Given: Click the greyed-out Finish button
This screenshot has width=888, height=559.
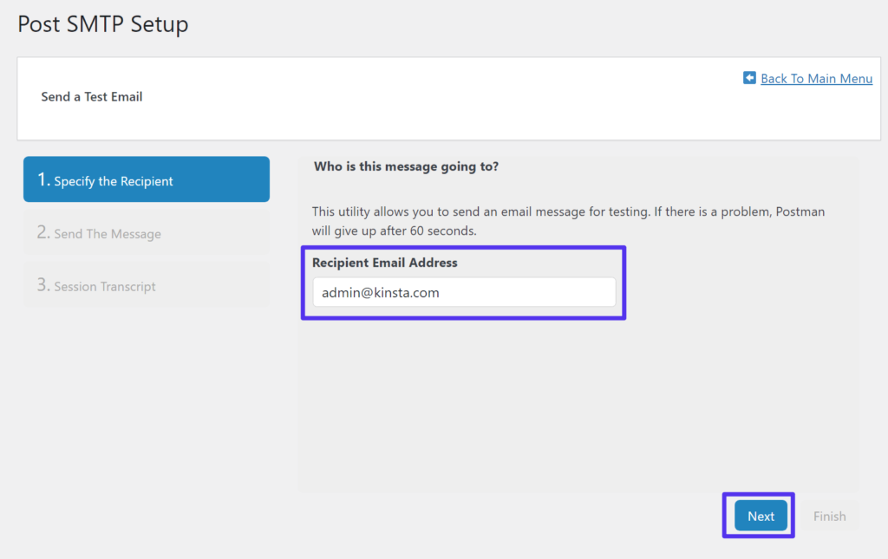Looking at the screenshot, I should pos(829,516).
